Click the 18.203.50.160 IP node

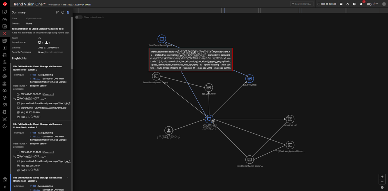[x=290, y=119]
